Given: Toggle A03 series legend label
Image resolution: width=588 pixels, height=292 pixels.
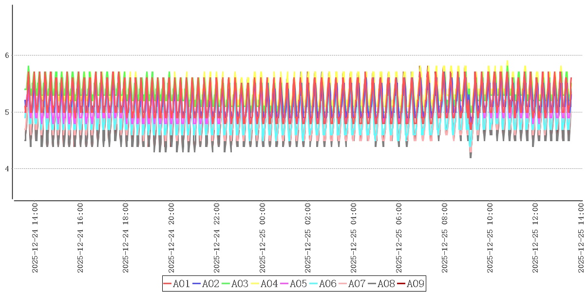Looking at the screenshot, I should coord(240,284).
